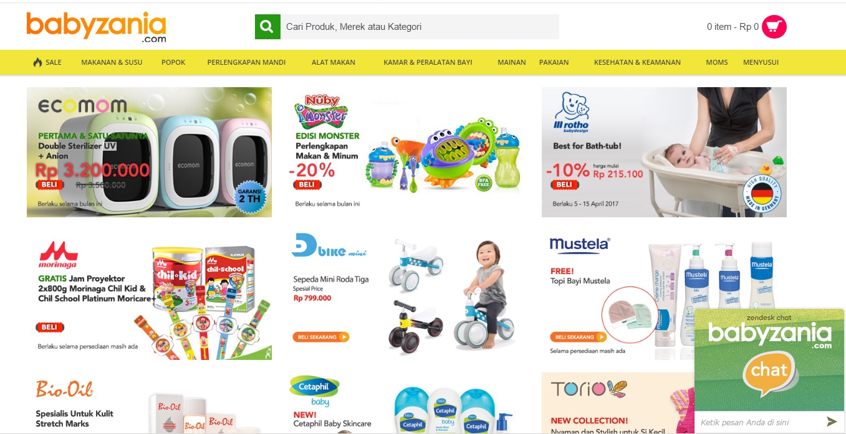This screenshot has height=434, width=846.
Task: Send chat message using arrow icon
Action: 832,422
